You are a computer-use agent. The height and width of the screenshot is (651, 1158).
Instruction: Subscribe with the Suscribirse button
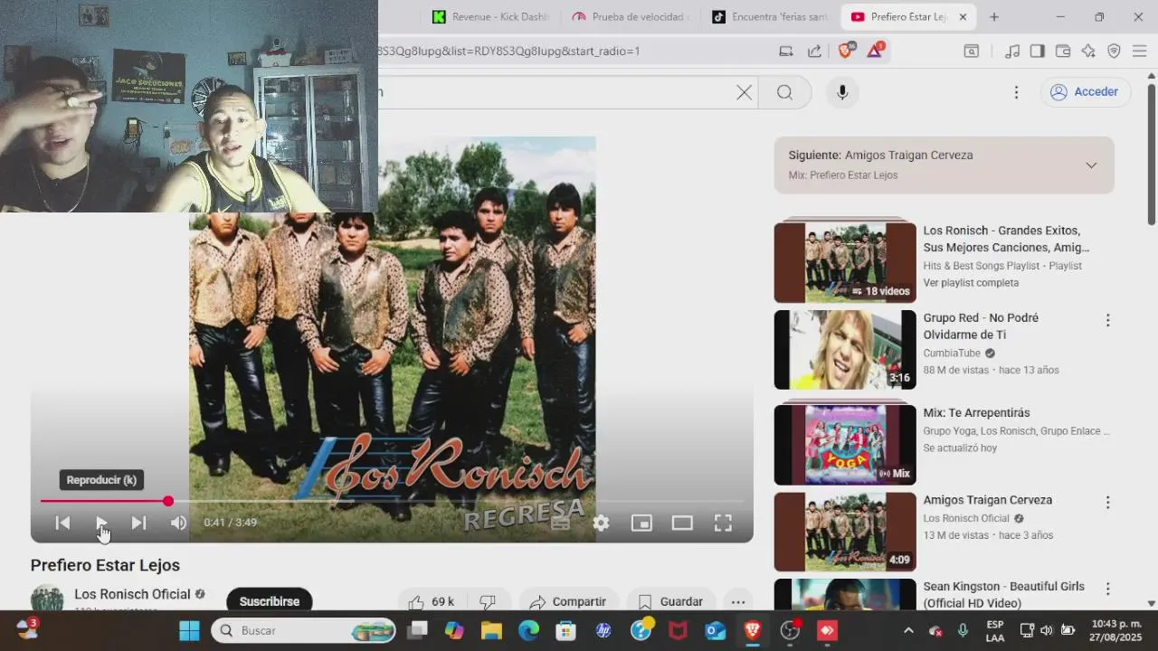point(269,601)
